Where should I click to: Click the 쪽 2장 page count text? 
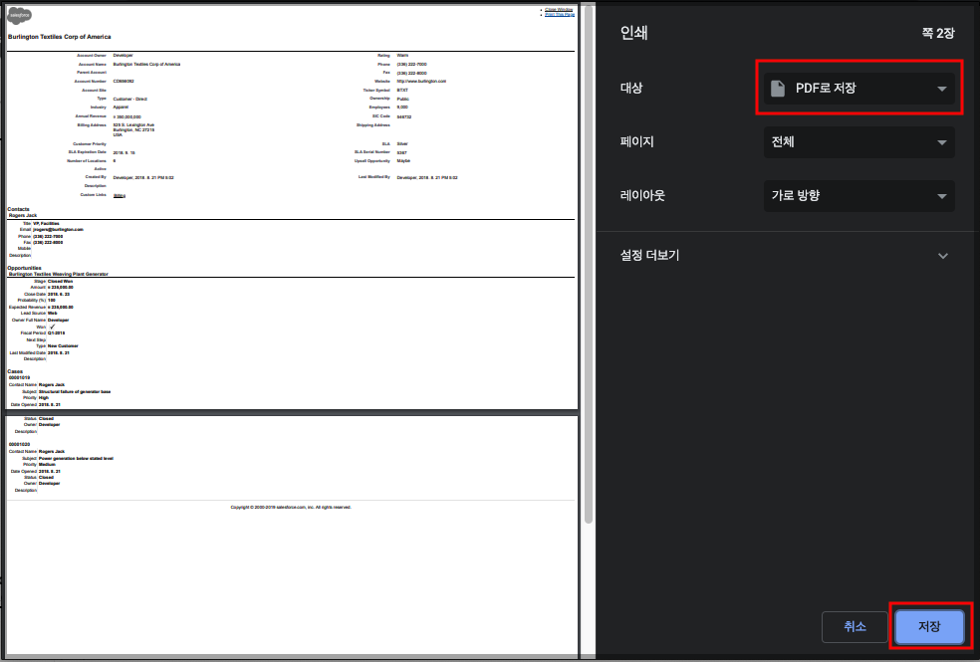pos(938,33)
